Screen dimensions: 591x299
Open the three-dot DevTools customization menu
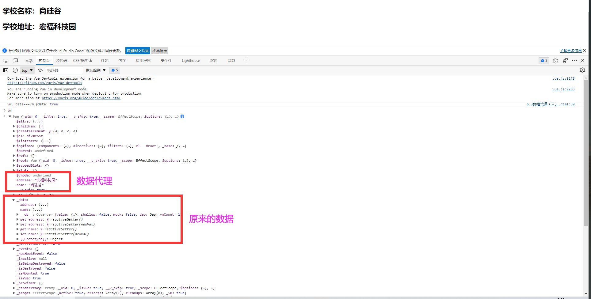(x=574, y=60)
